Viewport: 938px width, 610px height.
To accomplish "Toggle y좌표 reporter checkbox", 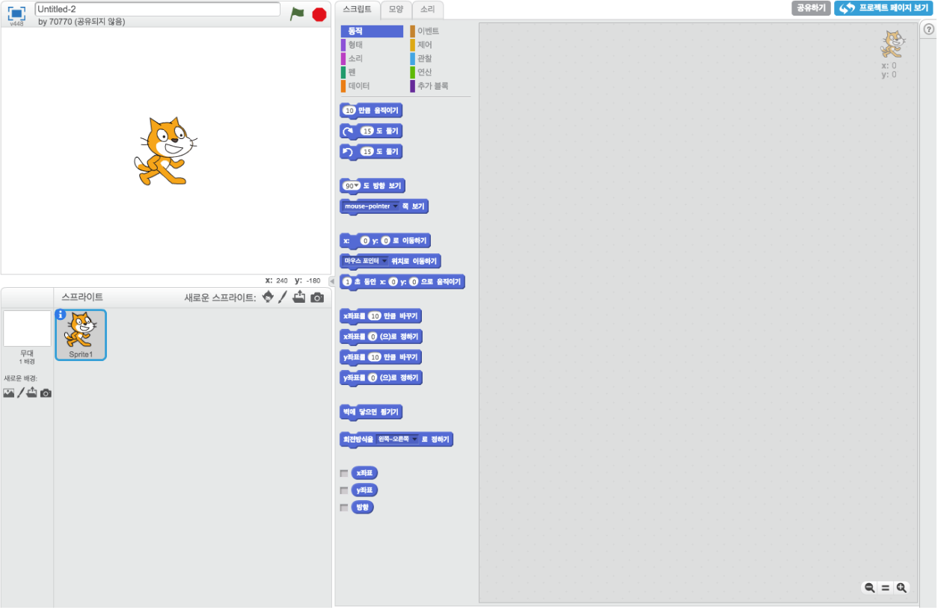I will (344, 490).
